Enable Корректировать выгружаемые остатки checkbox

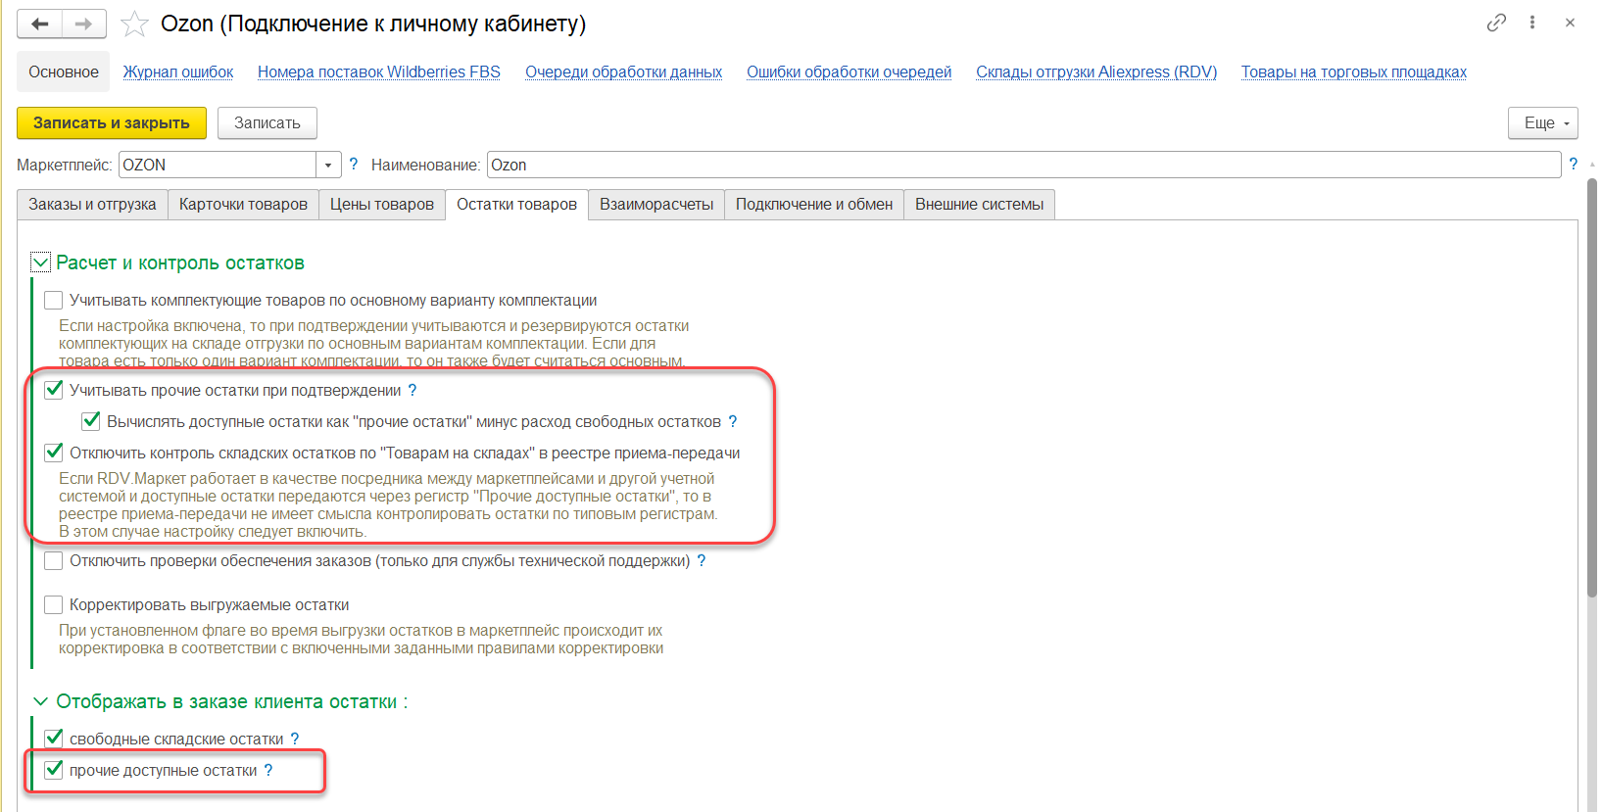54,604
